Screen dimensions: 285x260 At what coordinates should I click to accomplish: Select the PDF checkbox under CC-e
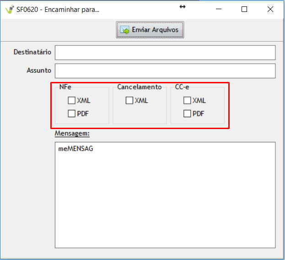point(187,114)
